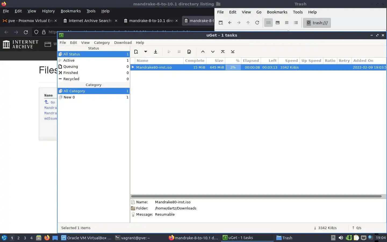Viewport: 387px width, 242px height.
Task: Open uGet Category menu
Action: pyautogui.click(x=102, y=42)
